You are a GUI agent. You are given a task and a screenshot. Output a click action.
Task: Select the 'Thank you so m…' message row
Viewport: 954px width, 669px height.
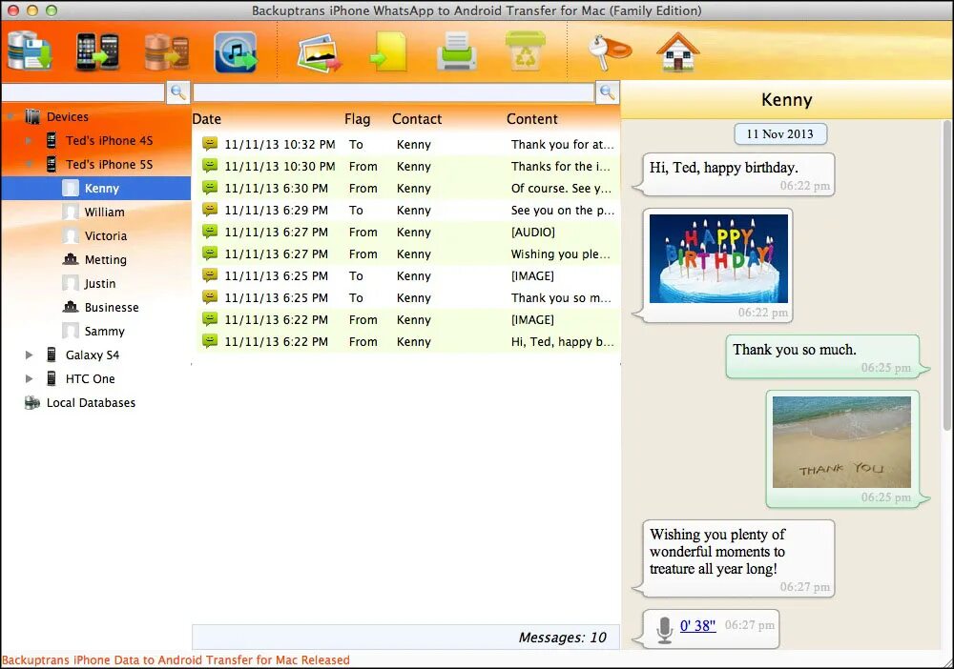pos(406,297)
